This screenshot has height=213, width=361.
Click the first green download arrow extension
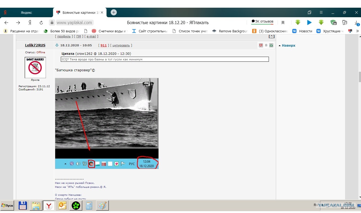coord(298,23)
